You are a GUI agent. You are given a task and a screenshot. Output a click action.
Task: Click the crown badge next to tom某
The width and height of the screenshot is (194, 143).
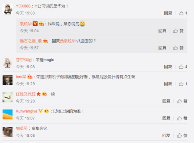pos(30,77)
